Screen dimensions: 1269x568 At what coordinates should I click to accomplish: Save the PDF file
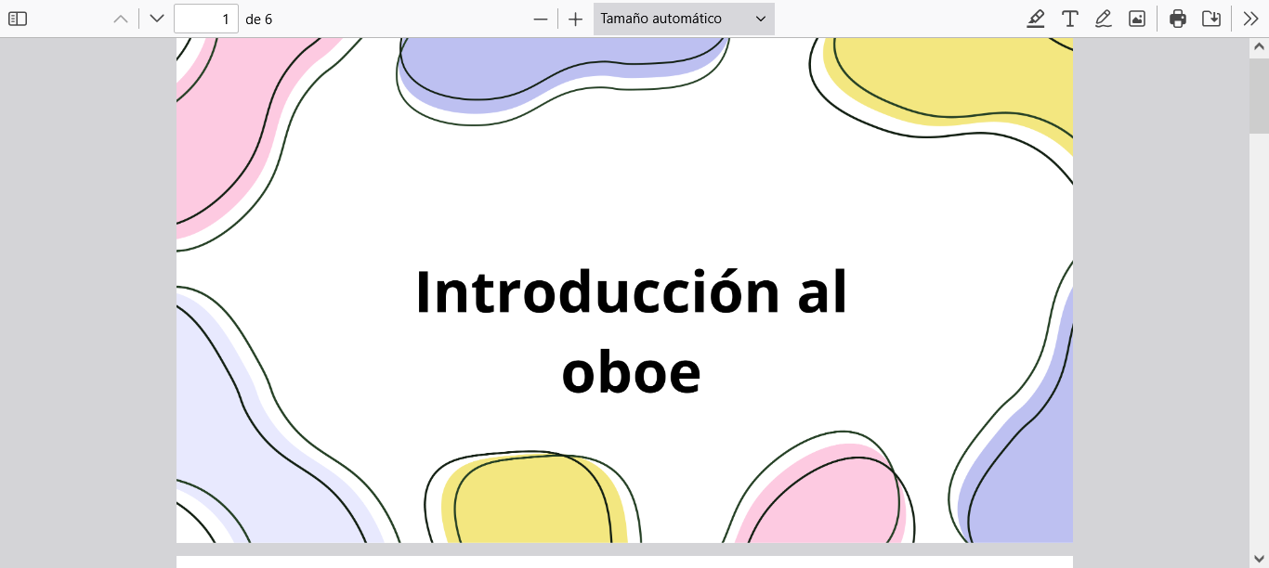[x=1211, y=19]
